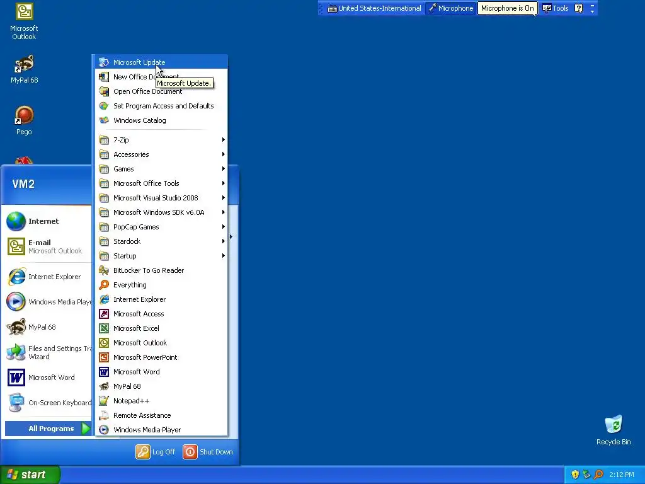Expand the 7-Zip program folder

click(161, 140)
